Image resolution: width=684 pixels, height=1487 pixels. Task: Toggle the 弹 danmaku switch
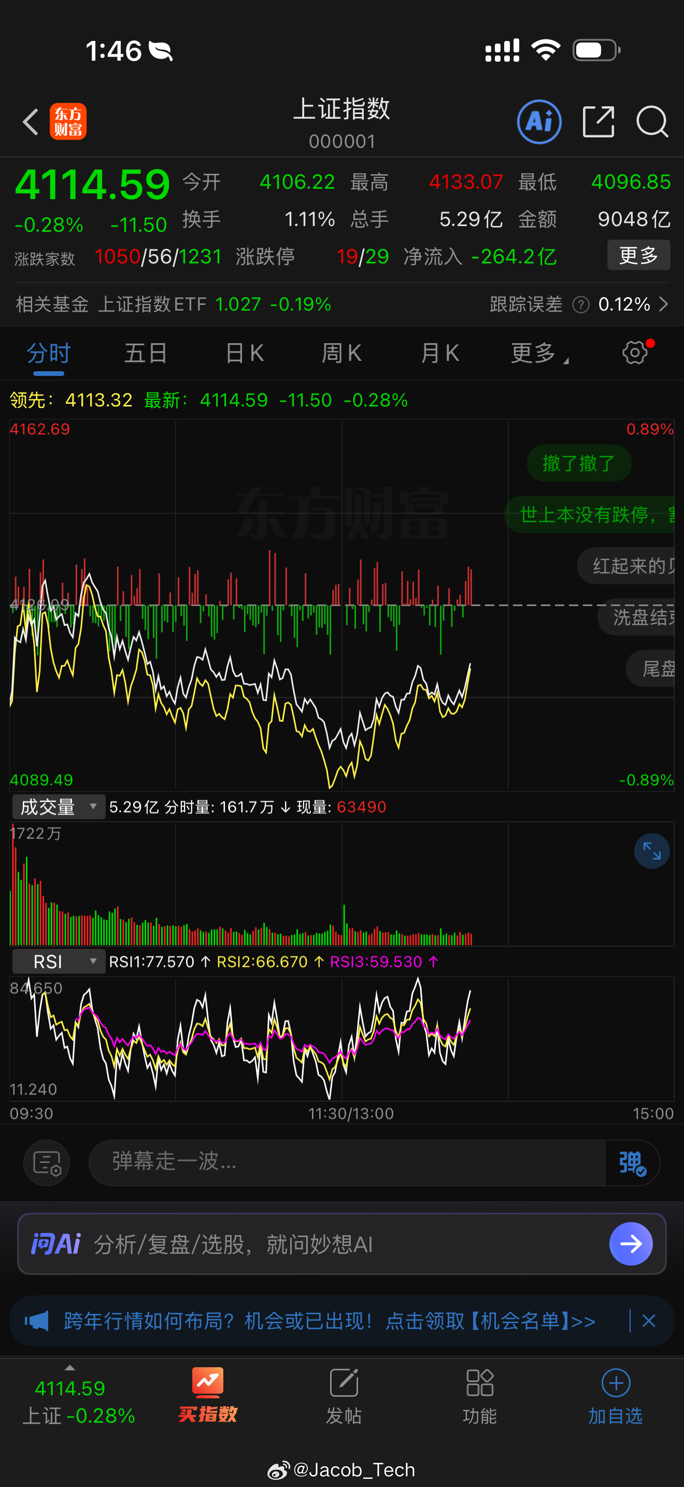click(632, 1163)
